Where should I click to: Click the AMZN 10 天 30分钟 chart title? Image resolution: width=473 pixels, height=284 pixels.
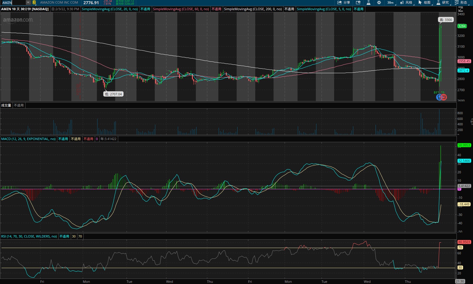[x=25, y=9]
